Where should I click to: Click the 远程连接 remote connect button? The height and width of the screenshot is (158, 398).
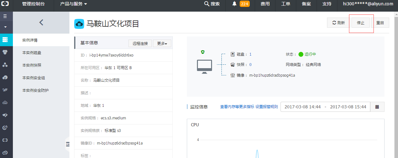coord(140,43)
